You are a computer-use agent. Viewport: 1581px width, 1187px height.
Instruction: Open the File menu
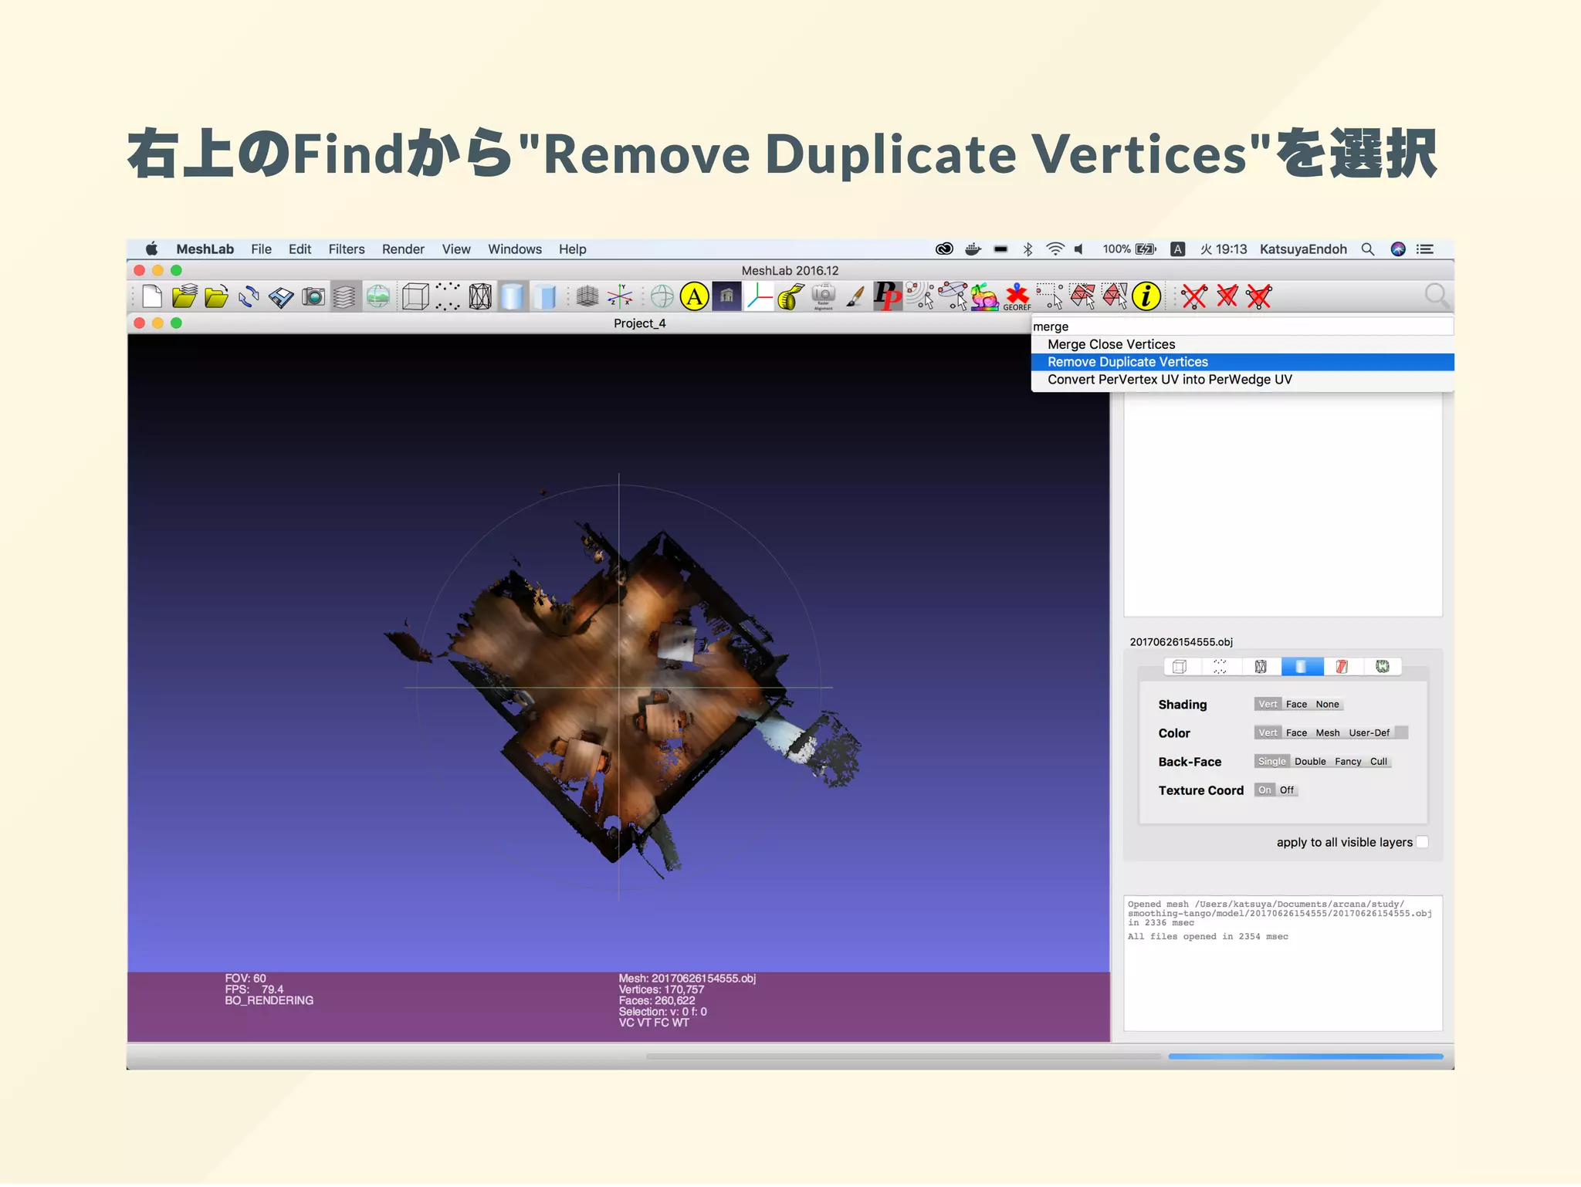tap(261, 250)
